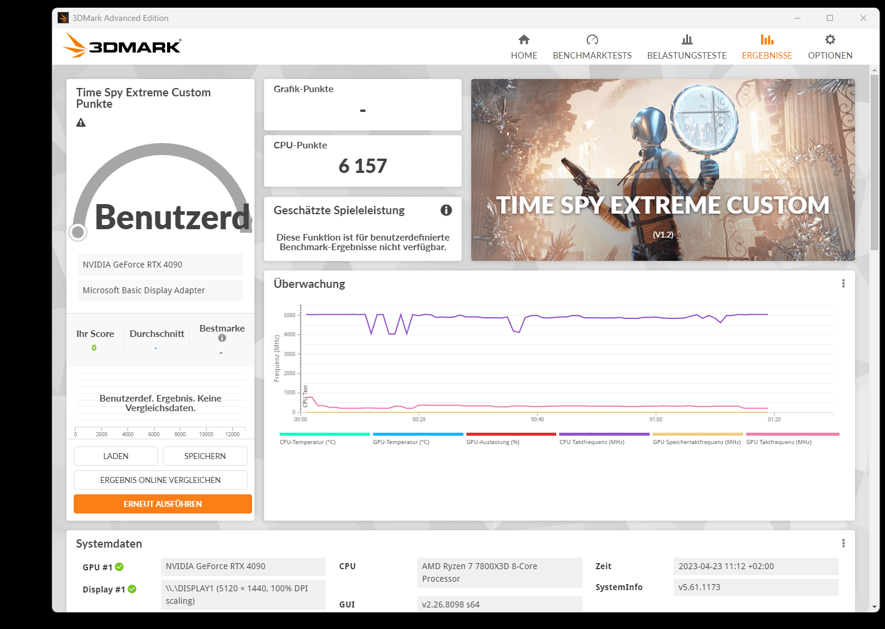Click ERGEBNIS ONLINE VERGLEICHEN button
This screenshot has width=885, height=629.
(x=160, y=480)
